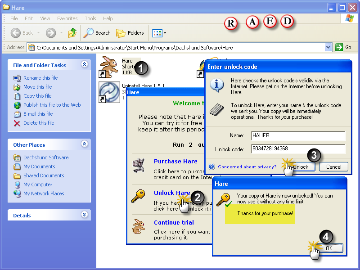Click the My Network Places icon
Image resolution: width=360 pixels, height=270 pixels.
[17, 194]
